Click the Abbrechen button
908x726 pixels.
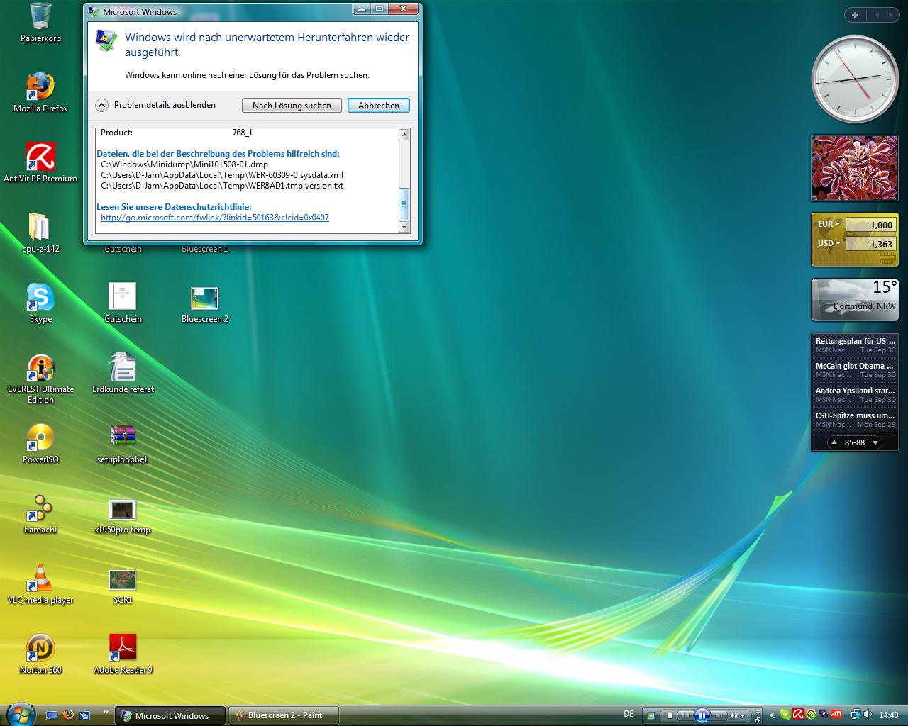click(378, 105)
